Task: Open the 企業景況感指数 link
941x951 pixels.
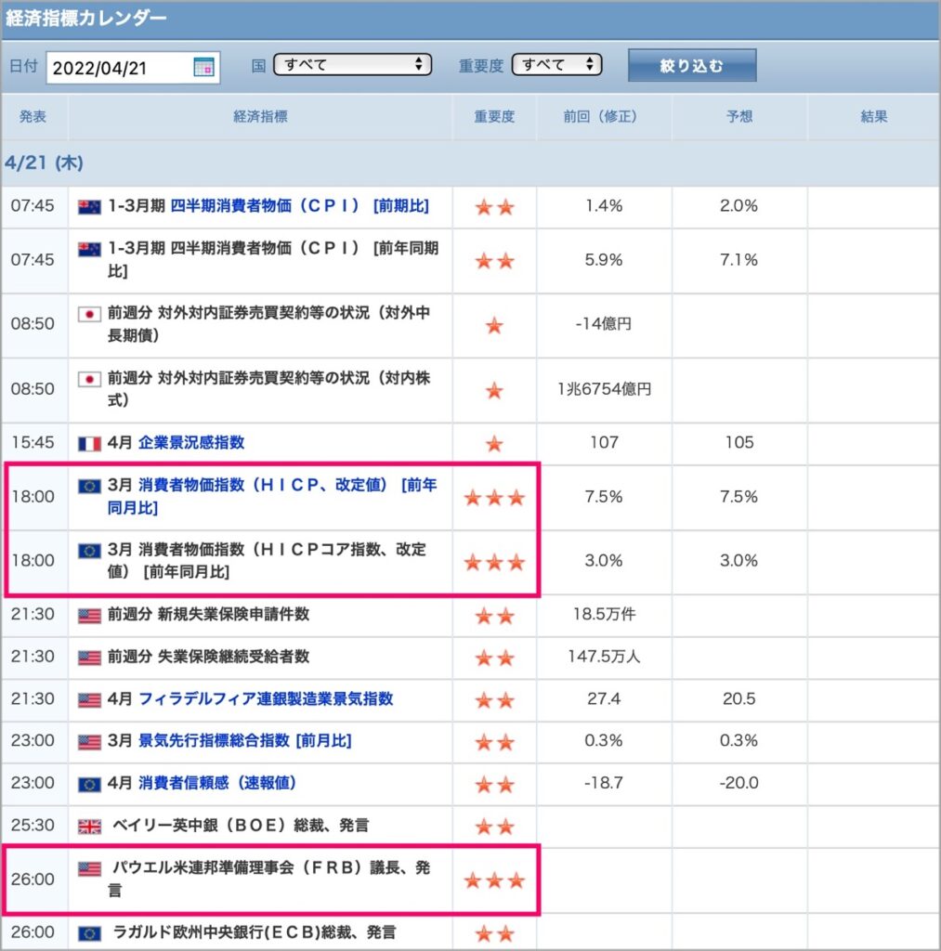Action: pos(191,443)
